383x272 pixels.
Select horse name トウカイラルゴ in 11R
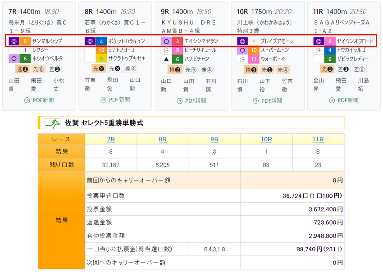click(x=351, y=50)
